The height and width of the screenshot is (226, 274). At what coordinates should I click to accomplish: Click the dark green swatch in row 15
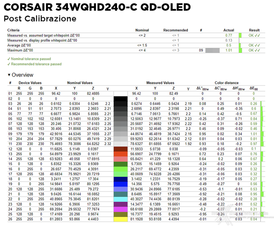click(121, 164)
